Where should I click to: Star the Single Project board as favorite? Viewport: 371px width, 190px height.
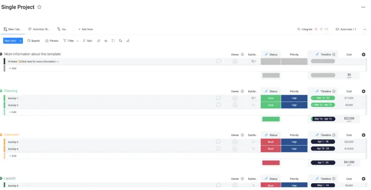[x=39, y=7]
